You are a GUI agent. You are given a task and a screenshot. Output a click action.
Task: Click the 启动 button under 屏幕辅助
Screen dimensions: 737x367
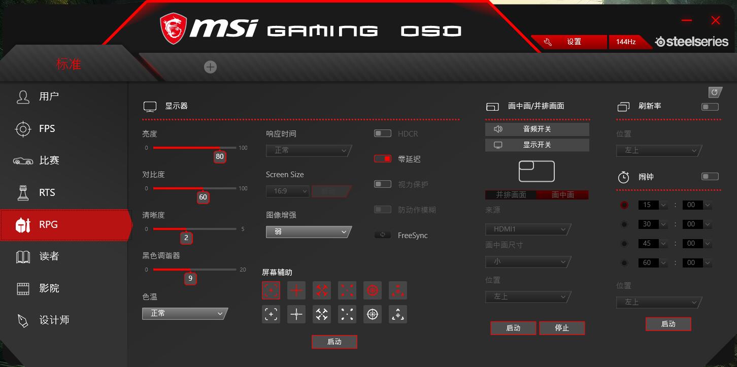[x=334, y=342]
